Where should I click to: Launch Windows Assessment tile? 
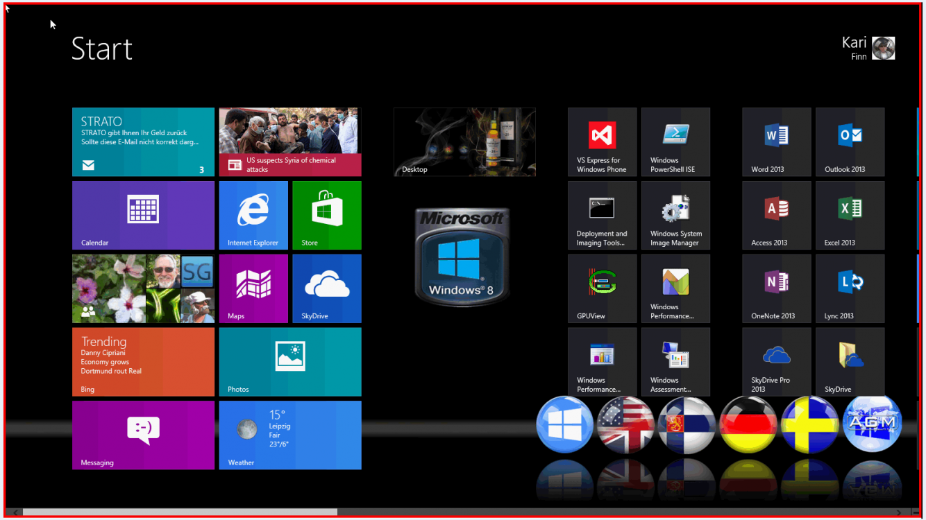pyautogui.click(x=675, y=362)
